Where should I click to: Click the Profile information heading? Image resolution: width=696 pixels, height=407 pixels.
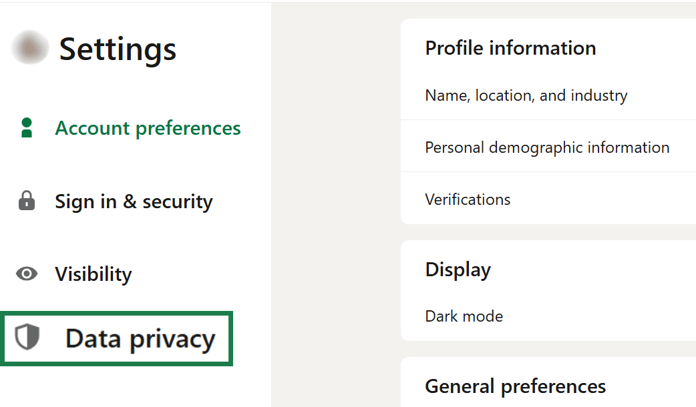click(x=510, y=47)
